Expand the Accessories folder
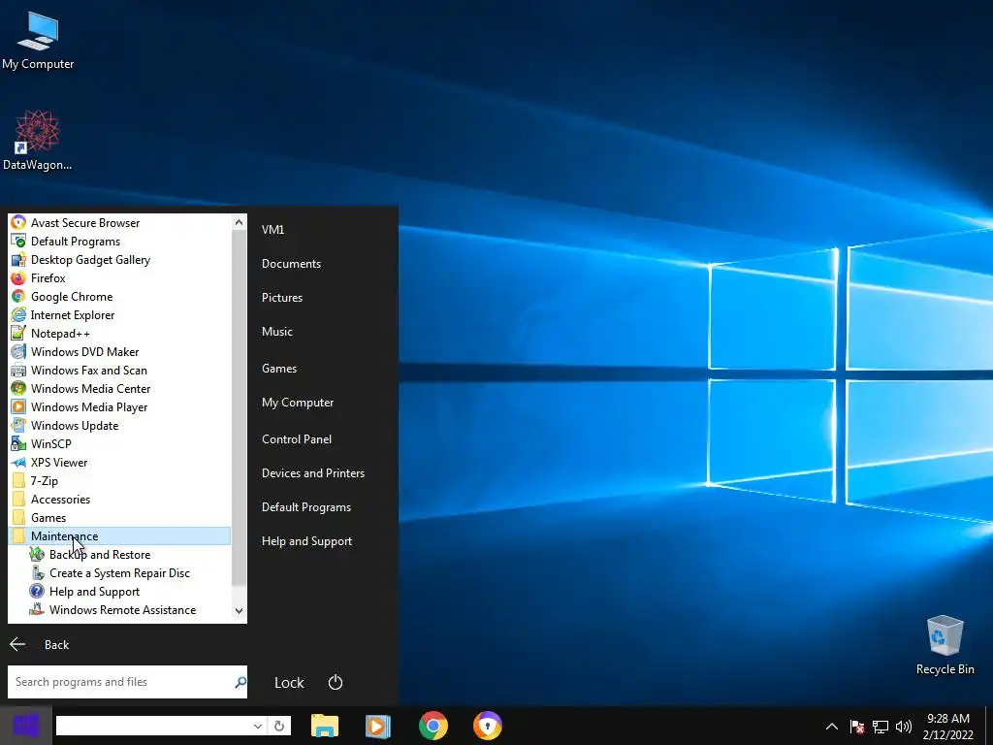This screenshot has height=745, width=993. click(119, 500)
